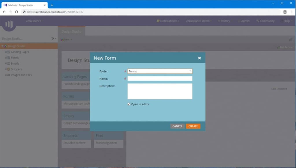This screenshot has width=296, height=168.
Task: Open the Folder dropdown showing Forms
Action: (160, 71)
